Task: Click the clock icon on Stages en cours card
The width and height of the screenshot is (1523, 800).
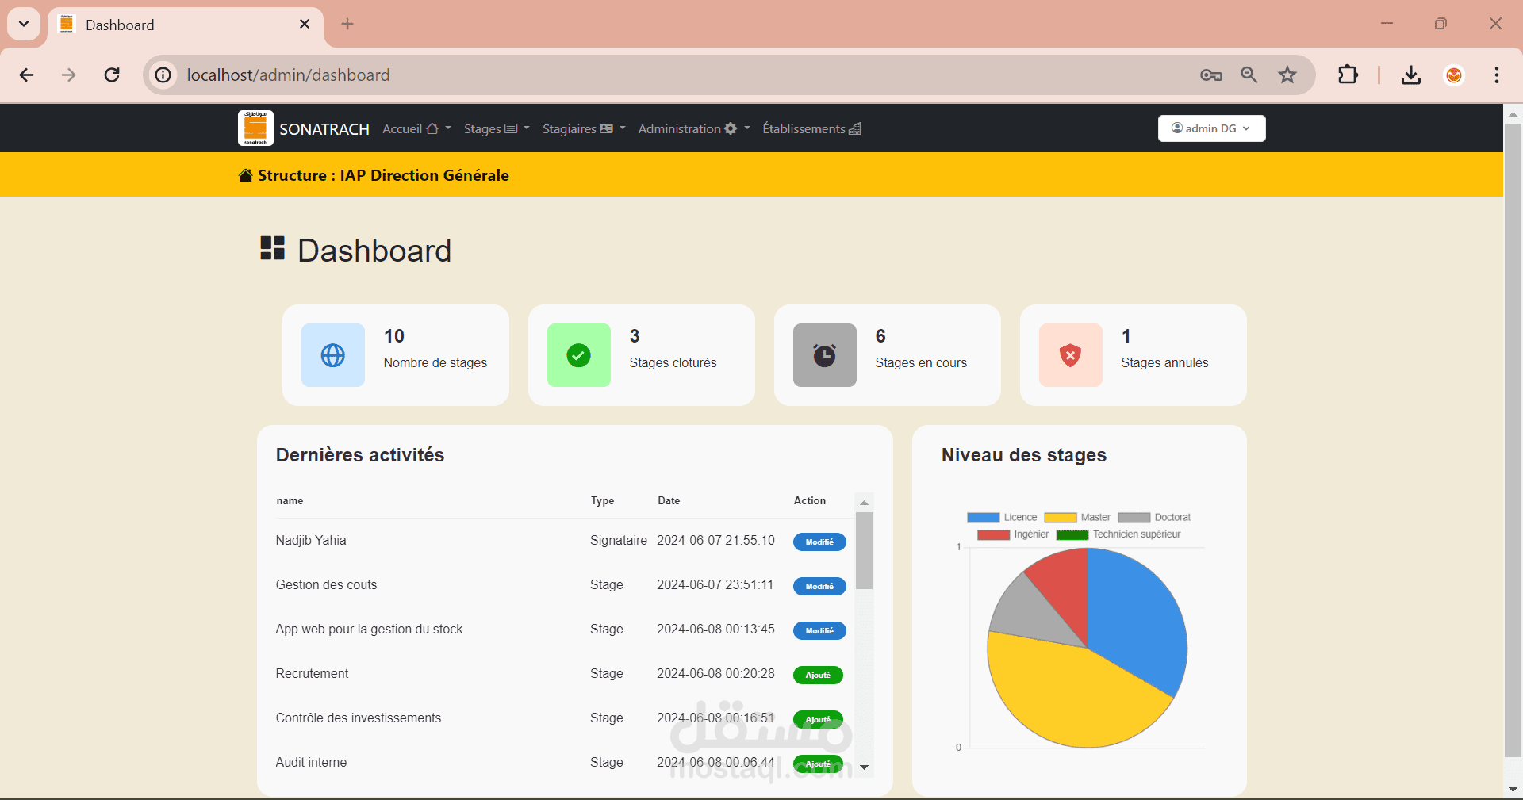Action: [824, 355]
